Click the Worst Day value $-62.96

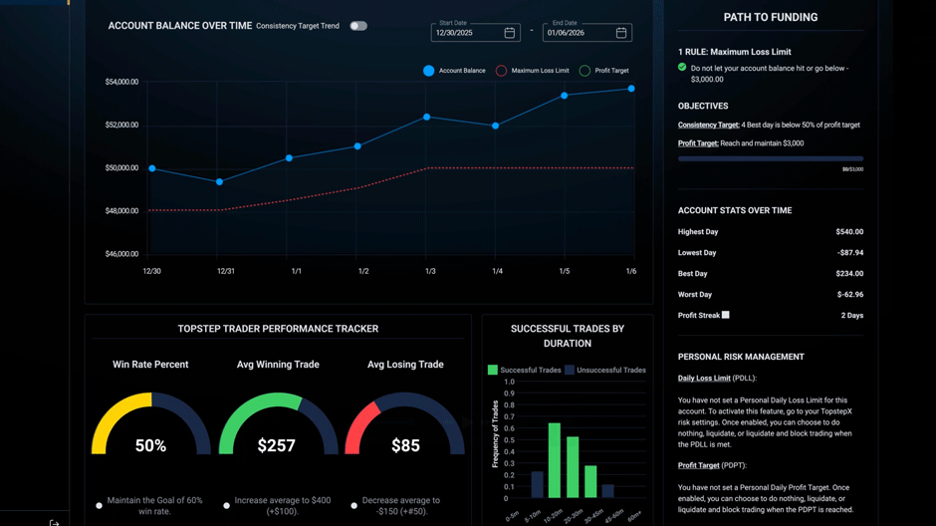850,294
